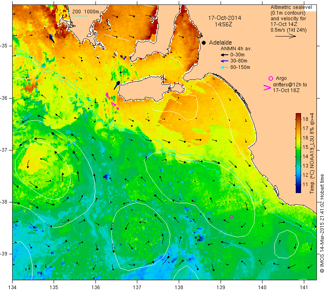Screen dimensions: 325x292
Task: Click the '17-Oct 18Z' legend text
Action: click(286, 90)
